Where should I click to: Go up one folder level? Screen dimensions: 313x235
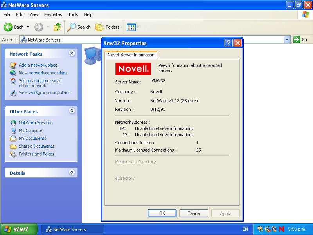click(58, 27)
